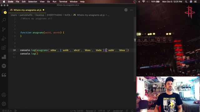Open the Go menu

coord(48,2)
